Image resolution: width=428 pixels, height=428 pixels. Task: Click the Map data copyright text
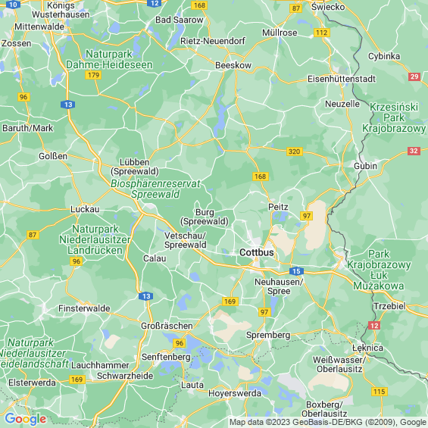[328, 423]
